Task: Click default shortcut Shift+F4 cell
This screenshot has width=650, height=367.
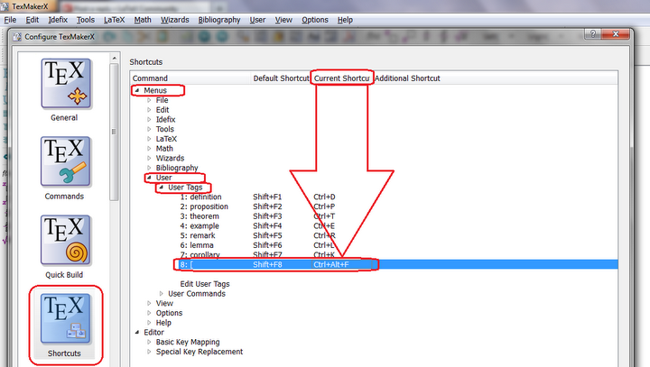Action: [x=267, y=225]
